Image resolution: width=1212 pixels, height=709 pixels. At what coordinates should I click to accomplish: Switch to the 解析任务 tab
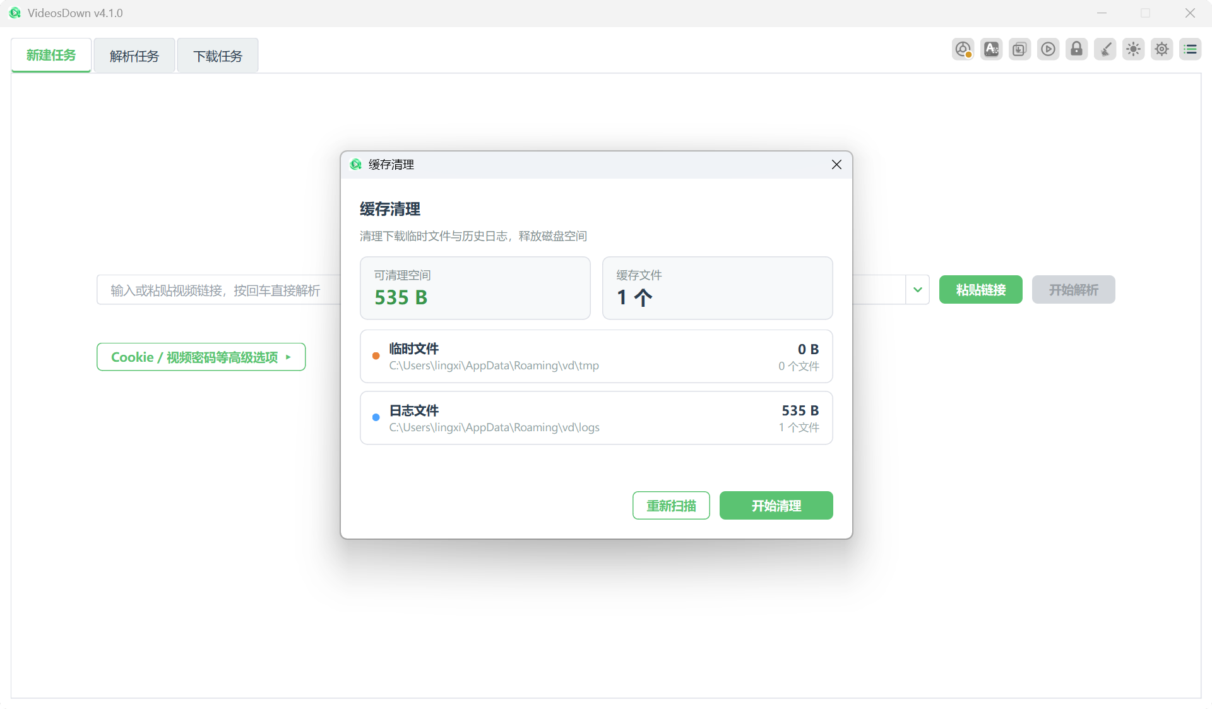(x=134, y=56)
